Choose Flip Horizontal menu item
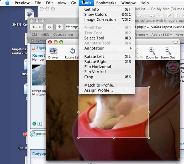This screenshot has height=164, width=184. point(107,67)
